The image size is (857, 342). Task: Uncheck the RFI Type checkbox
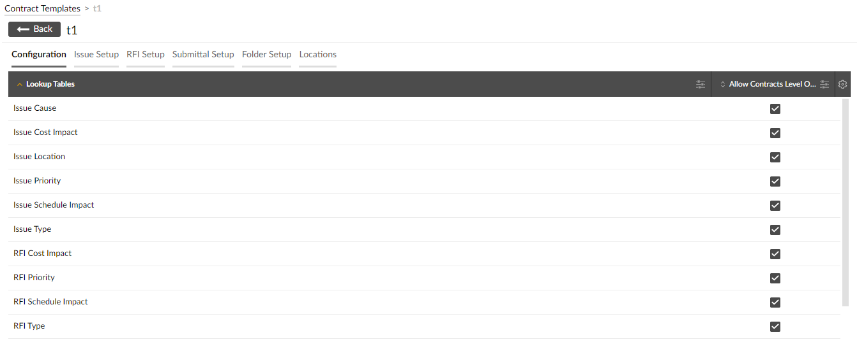coord(775,327)
